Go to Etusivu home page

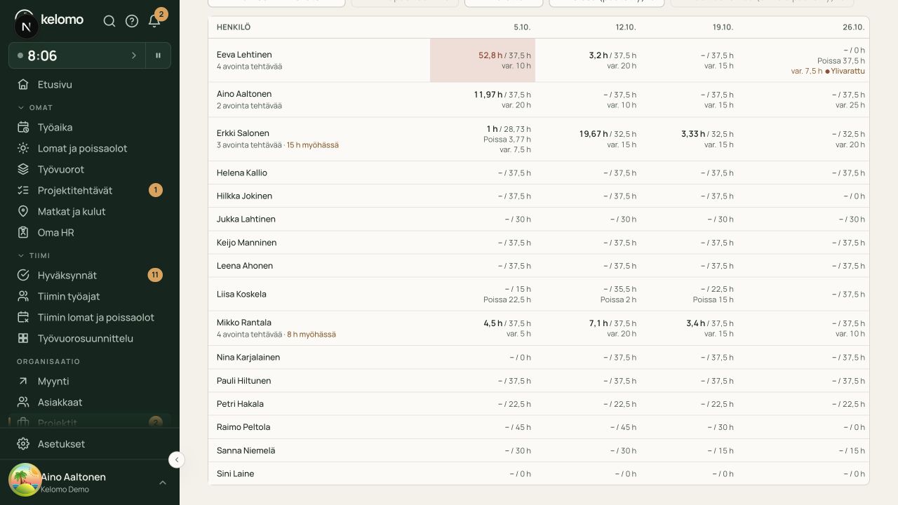90,84
